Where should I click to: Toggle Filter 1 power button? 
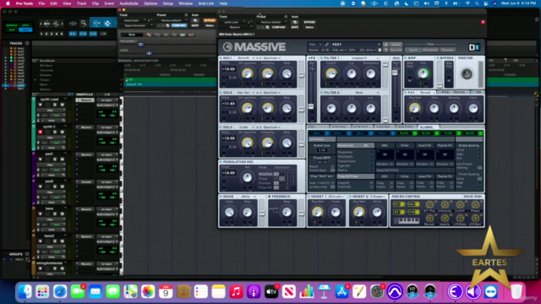tap(322, 58)
